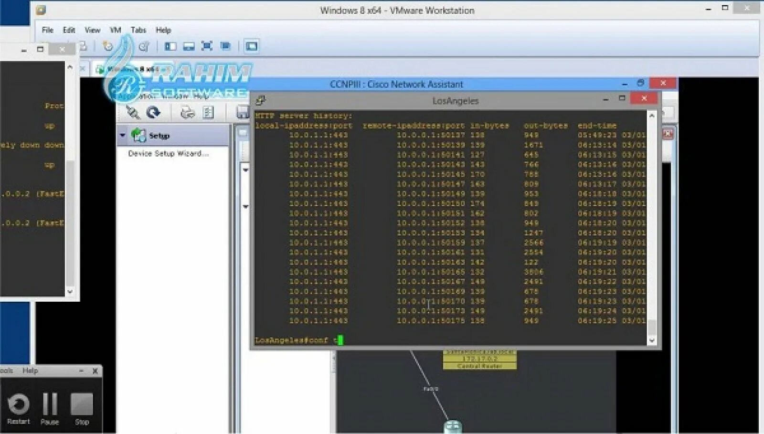764x434 pixels.
Task: Click the out-bytes value 1247
Action: (x=533, y=233)
